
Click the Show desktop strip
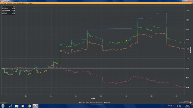point(192,106)
